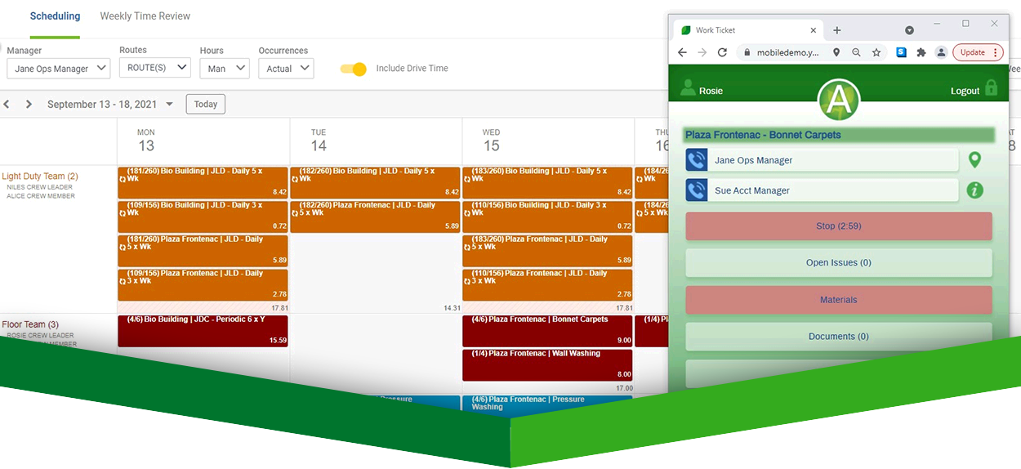1021x469 pixels.
Task: Open a new browser tab
Action: pyautogui.click(x=837, y=30)
